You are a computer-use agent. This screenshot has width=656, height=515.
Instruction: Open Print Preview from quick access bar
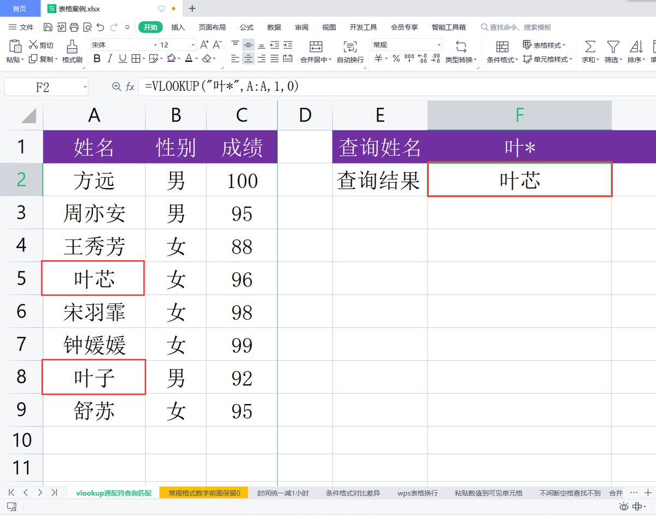coord(87,27)
